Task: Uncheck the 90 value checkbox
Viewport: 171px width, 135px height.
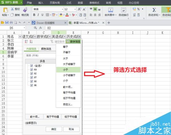Action: [31, 81]
